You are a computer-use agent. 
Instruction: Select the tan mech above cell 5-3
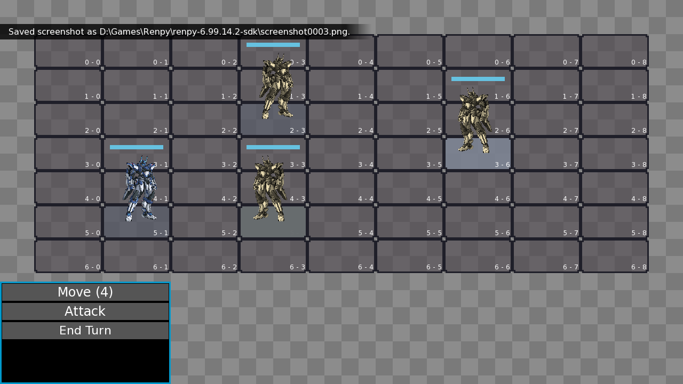coord(269,188)
